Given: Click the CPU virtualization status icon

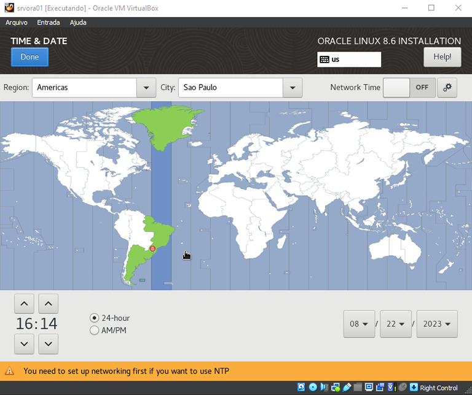Looking at the screenshot, I should 391,387.
